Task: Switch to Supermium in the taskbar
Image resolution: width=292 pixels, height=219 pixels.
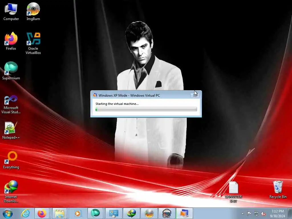Action: [x=95, y=213]
